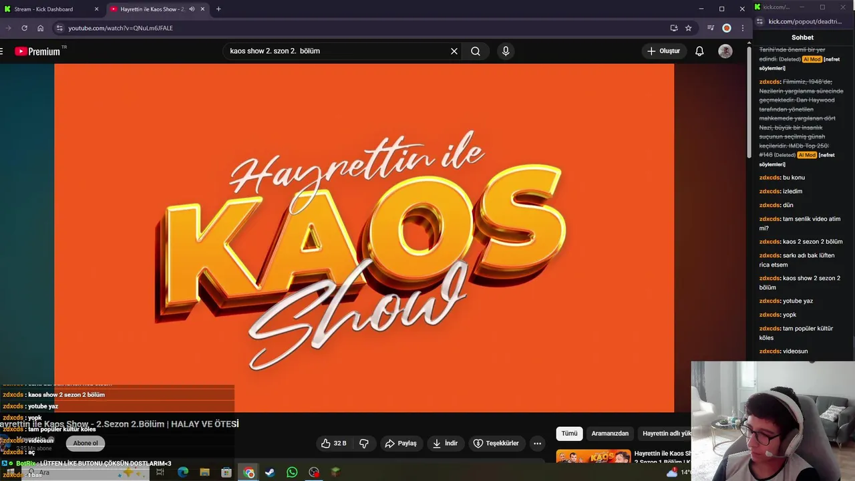Click chat message 'izledim'
The width and height of the screenshot is (855, 481).
tap(792, 191)
